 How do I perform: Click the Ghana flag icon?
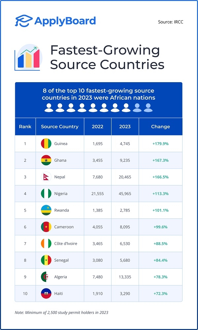[46, 160]
